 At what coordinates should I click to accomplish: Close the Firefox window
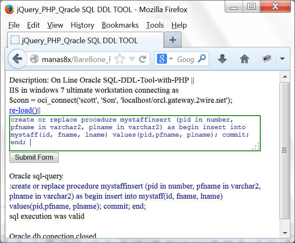(275, 7)
